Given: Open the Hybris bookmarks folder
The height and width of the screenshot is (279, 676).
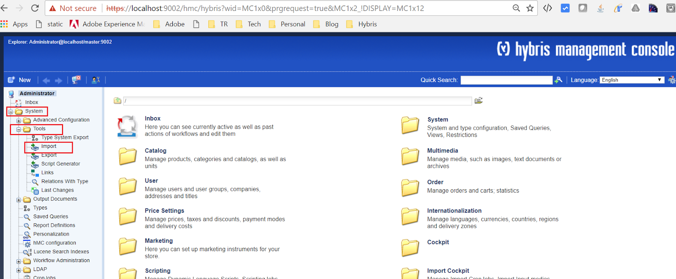Looking at the screenshot, I should (x=362, y=24).
